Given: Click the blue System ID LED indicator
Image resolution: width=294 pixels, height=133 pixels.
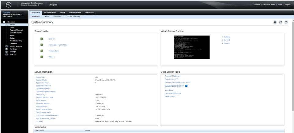Looking at the screenshot, I should pyautogui.click(x=186, y=86).
